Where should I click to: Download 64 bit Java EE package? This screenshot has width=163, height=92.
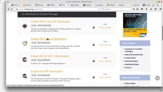point(109,28)
